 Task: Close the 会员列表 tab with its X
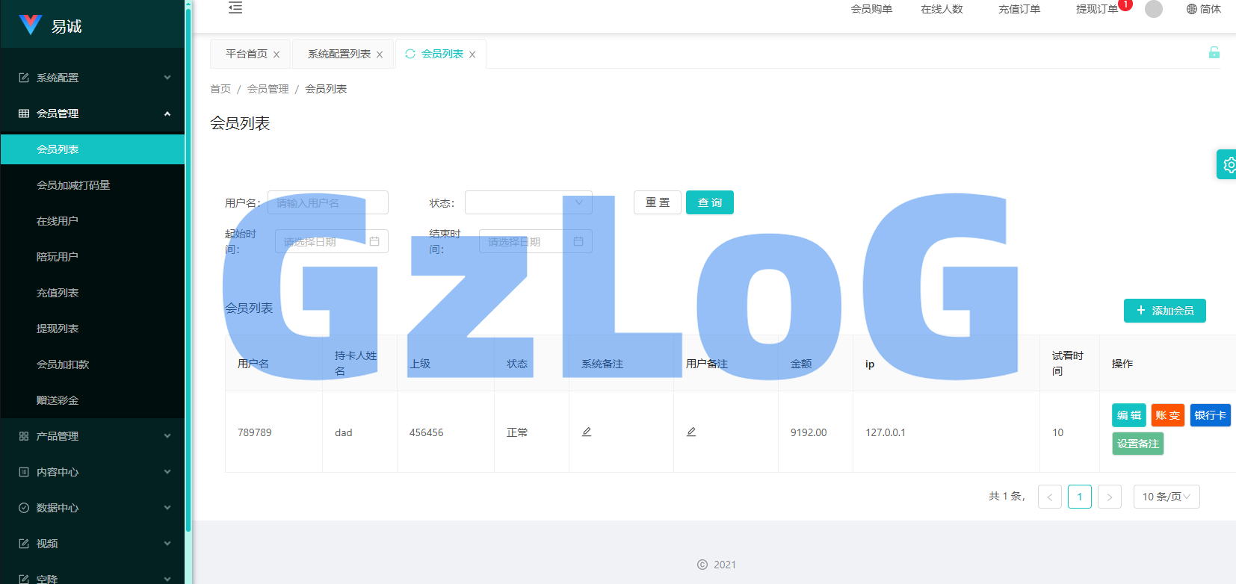[472, 55]
